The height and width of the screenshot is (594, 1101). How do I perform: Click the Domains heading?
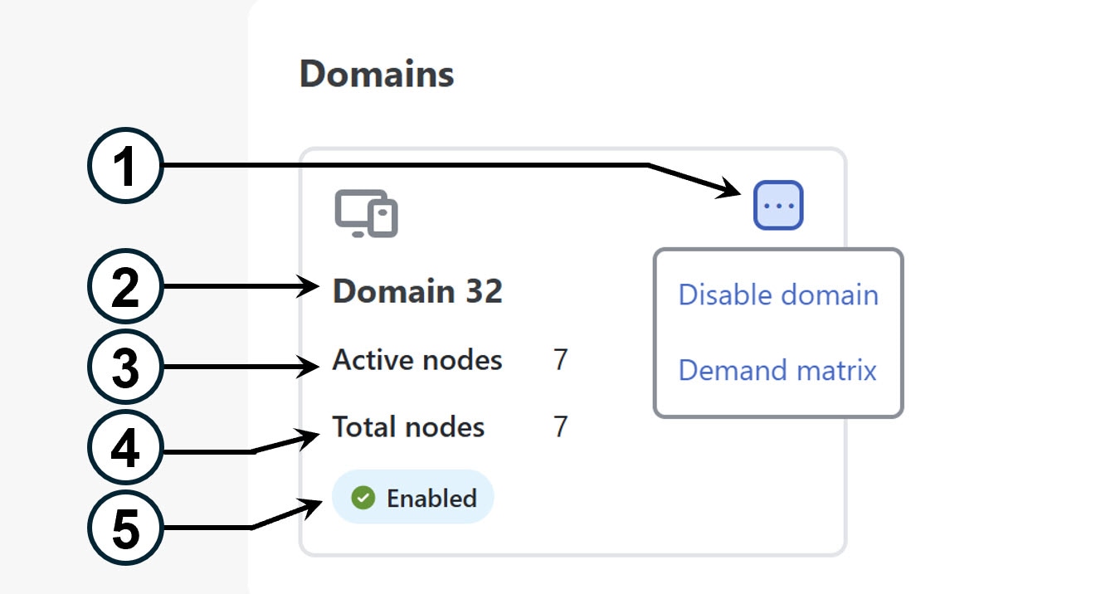coord(377,74)
